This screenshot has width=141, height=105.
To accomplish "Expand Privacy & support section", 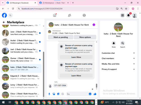I will pyautogui.click(x=118, y=69).
